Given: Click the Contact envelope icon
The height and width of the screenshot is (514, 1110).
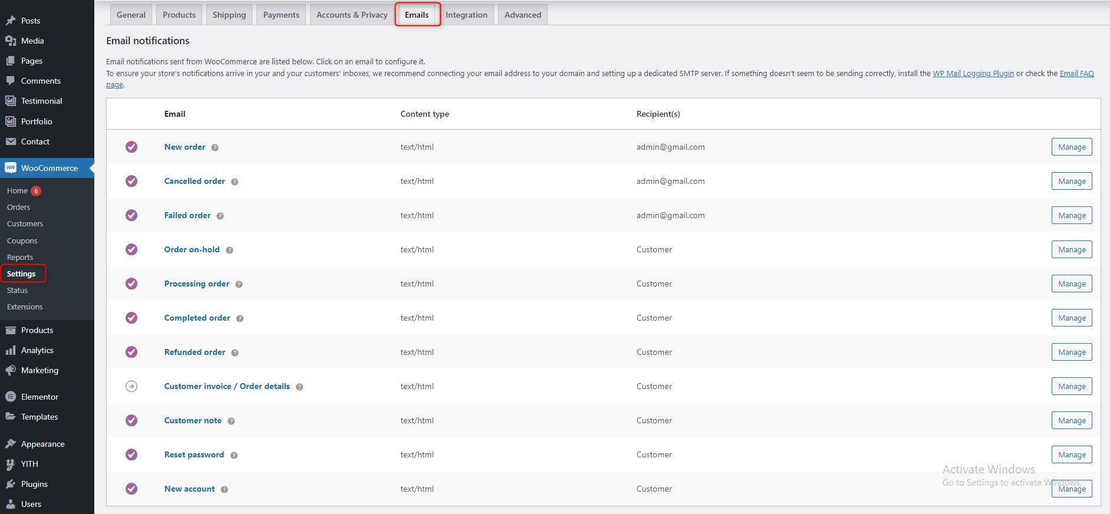Looking at the screenshot, I should pyautogui.click(x=11, y=141).
